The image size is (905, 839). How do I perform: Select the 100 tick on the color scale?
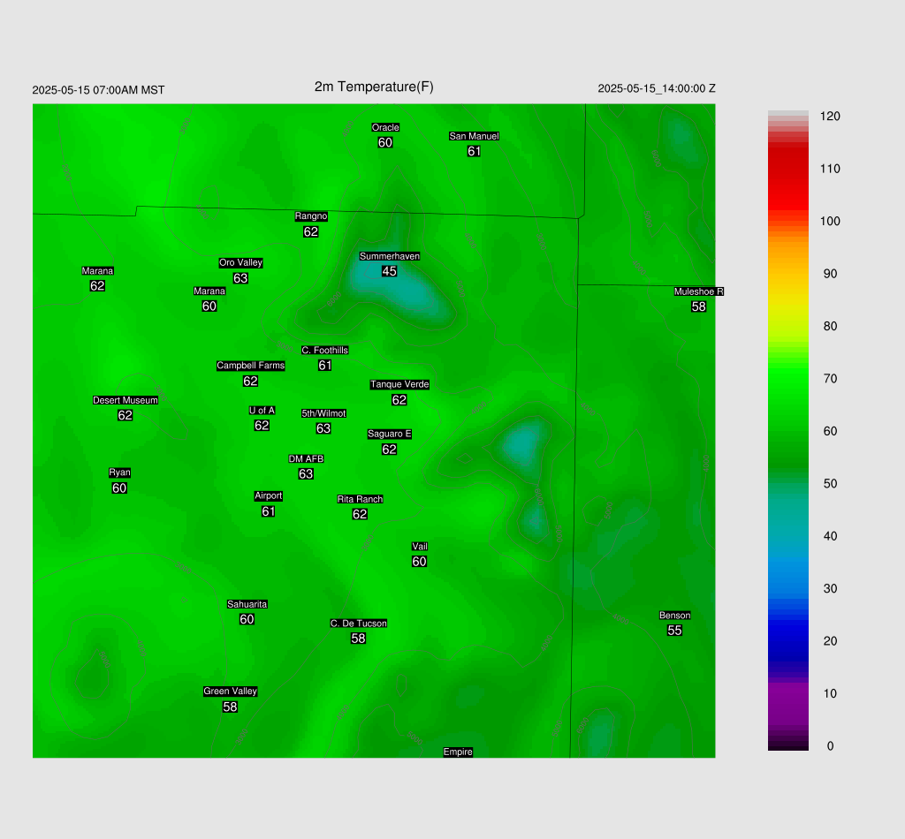(830, 222)
